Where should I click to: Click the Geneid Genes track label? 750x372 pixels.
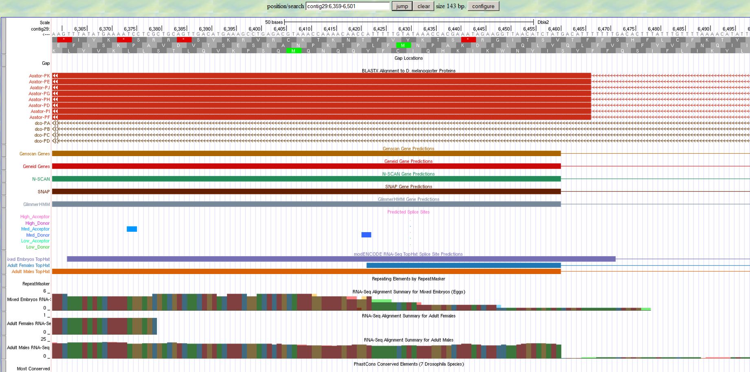point(36,166)
